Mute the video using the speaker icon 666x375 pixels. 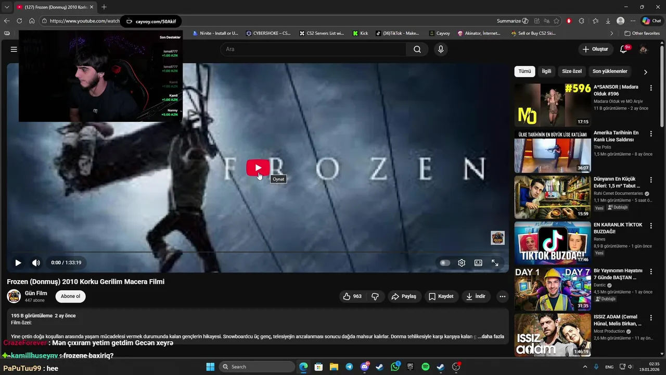36,263
